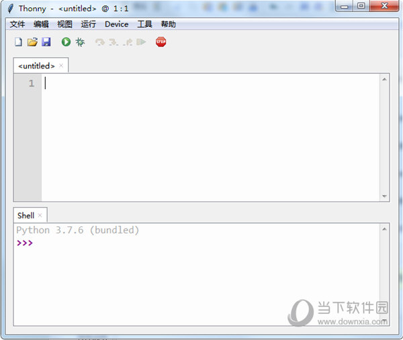Screen dimensions: 403x340
Task: Open the Device menu
Action: pyautogui.click(x=117, y=24)
